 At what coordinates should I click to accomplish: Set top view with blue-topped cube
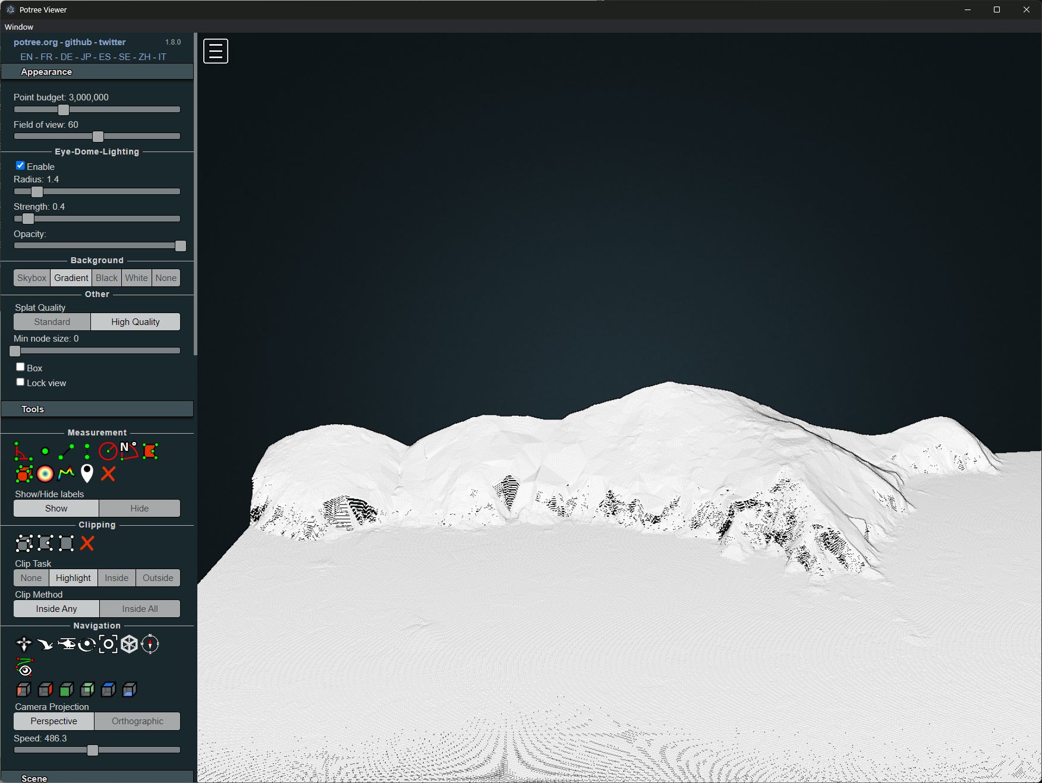[x=108, y=689]
